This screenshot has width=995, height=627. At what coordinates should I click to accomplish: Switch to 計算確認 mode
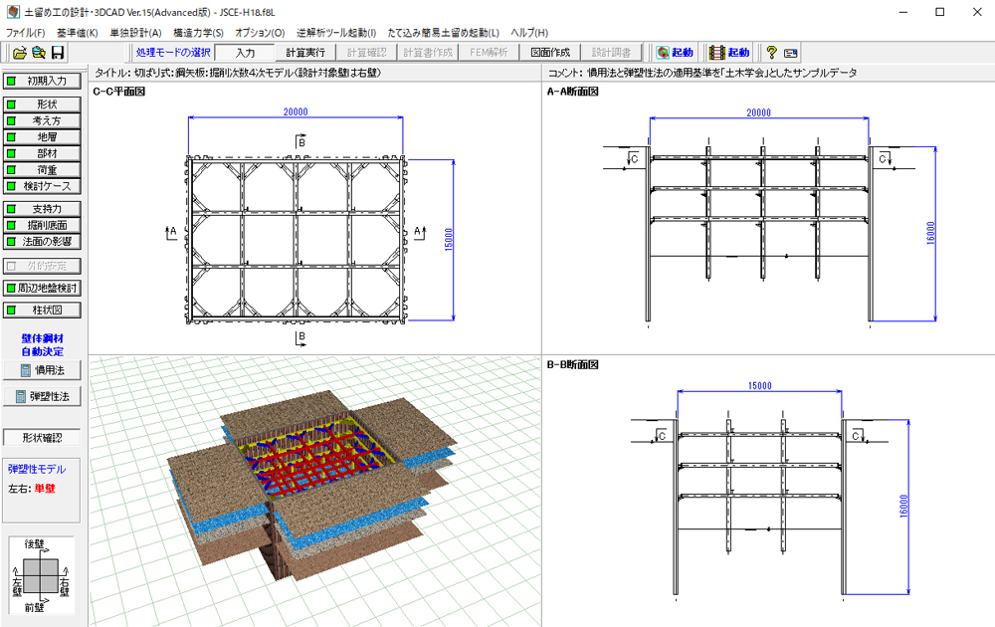367,53
